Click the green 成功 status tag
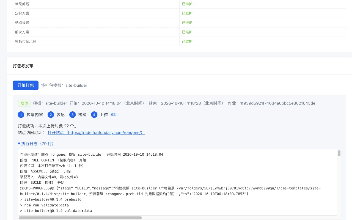This screenshot has width=352, height=220. (24, 103)
